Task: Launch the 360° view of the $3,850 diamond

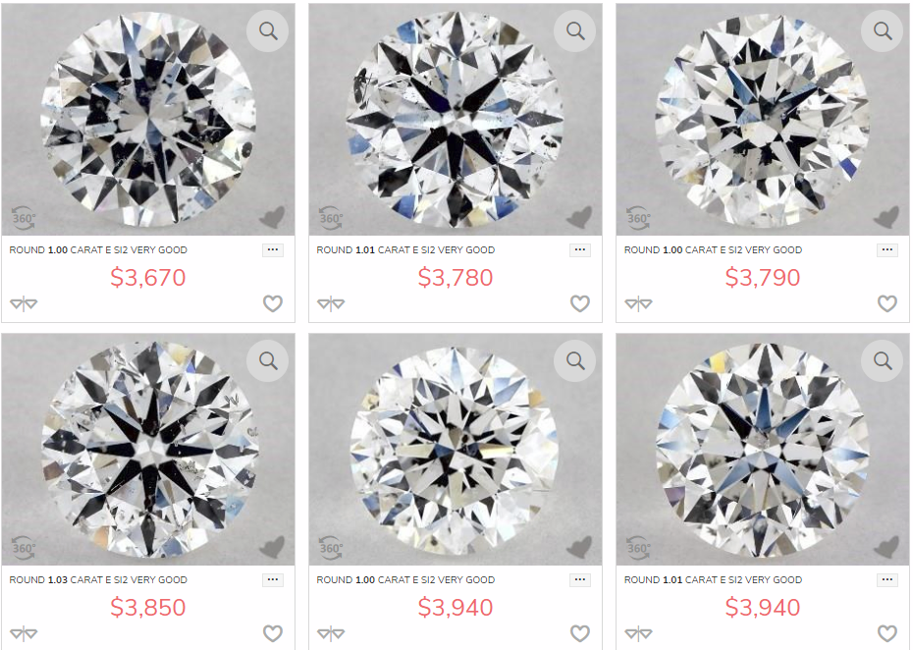Action: point(24,546)
